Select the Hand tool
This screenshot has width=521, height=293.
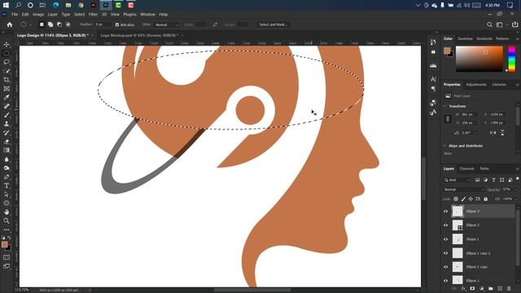pyautogui.click(x=7, y=212)
